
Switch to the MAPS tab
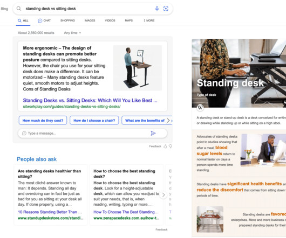coord(129,20)
